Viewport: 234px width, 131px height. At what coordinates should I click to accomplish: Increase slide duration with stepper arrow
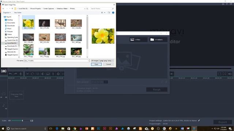pyautogui.click(x=106, y=81)
